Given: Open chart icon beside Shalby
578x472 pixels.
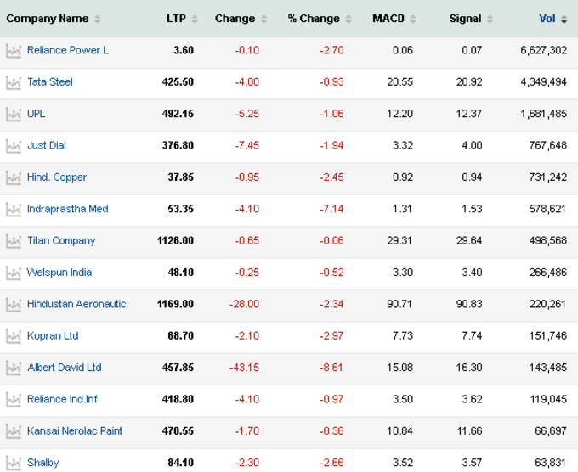Looking at the screenshot, I should coord(14,464).
